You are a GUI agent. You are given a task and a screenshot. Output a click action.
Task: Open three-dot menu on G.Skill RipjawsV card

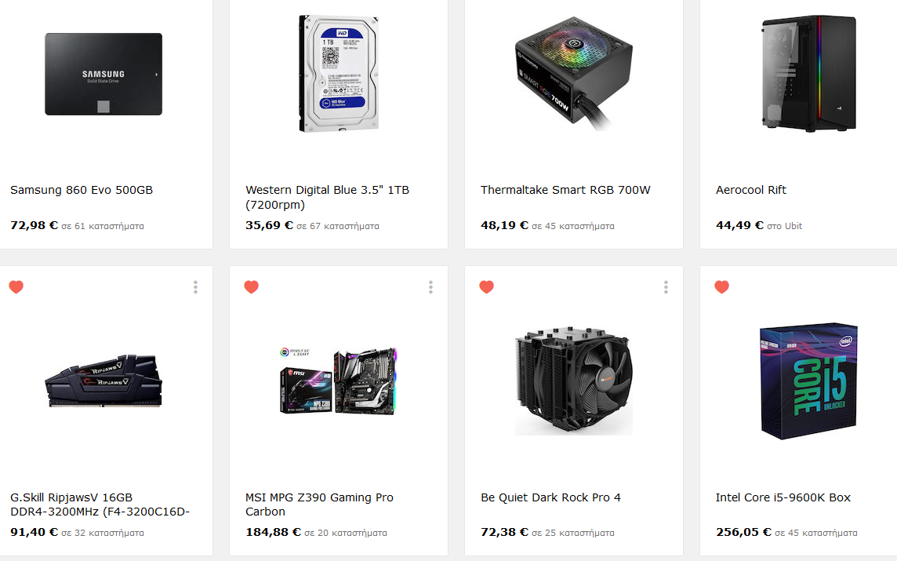tap(196, 287)
